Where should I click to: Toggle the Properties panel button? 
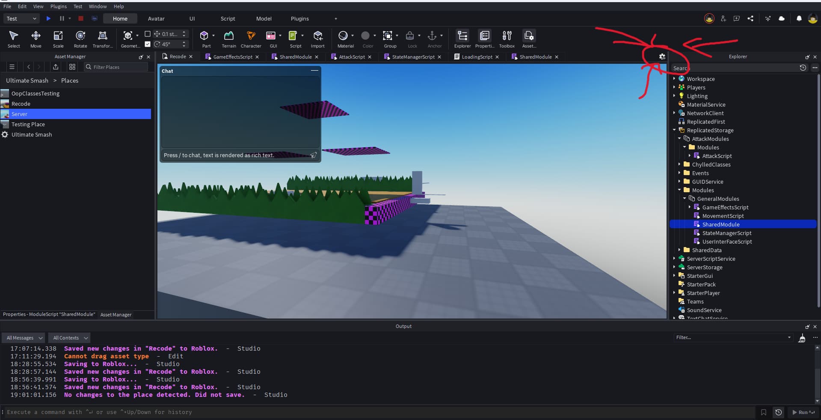(485, 39)
